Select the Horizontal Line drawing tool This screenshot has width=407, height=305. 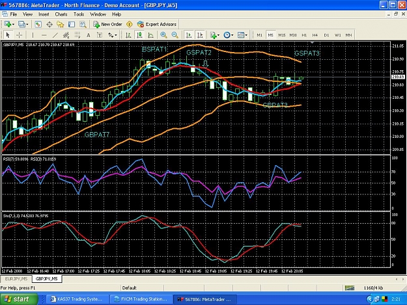click(x=44, y=34)
